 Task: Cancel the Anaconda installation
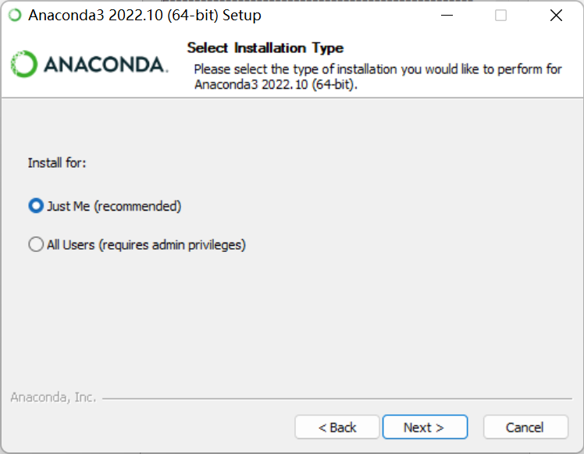pyautogui.click(x=525, y=427)
